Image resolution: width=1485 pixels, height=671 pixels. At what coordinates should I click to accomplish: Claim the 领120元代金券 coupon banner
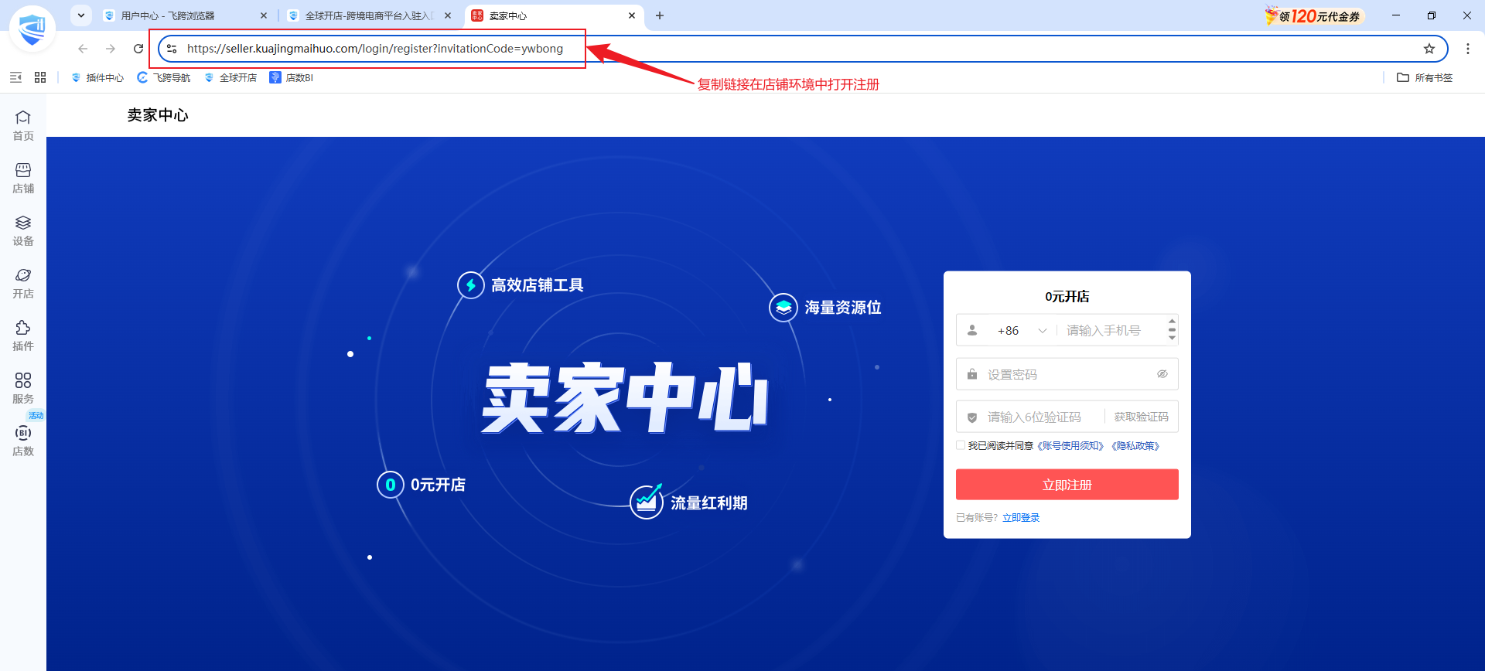click(x=1313, y=15)
